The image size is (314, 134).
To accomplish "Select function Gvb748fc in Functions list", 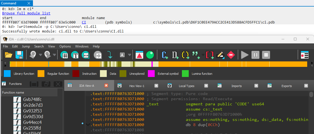I will [32, 99].
